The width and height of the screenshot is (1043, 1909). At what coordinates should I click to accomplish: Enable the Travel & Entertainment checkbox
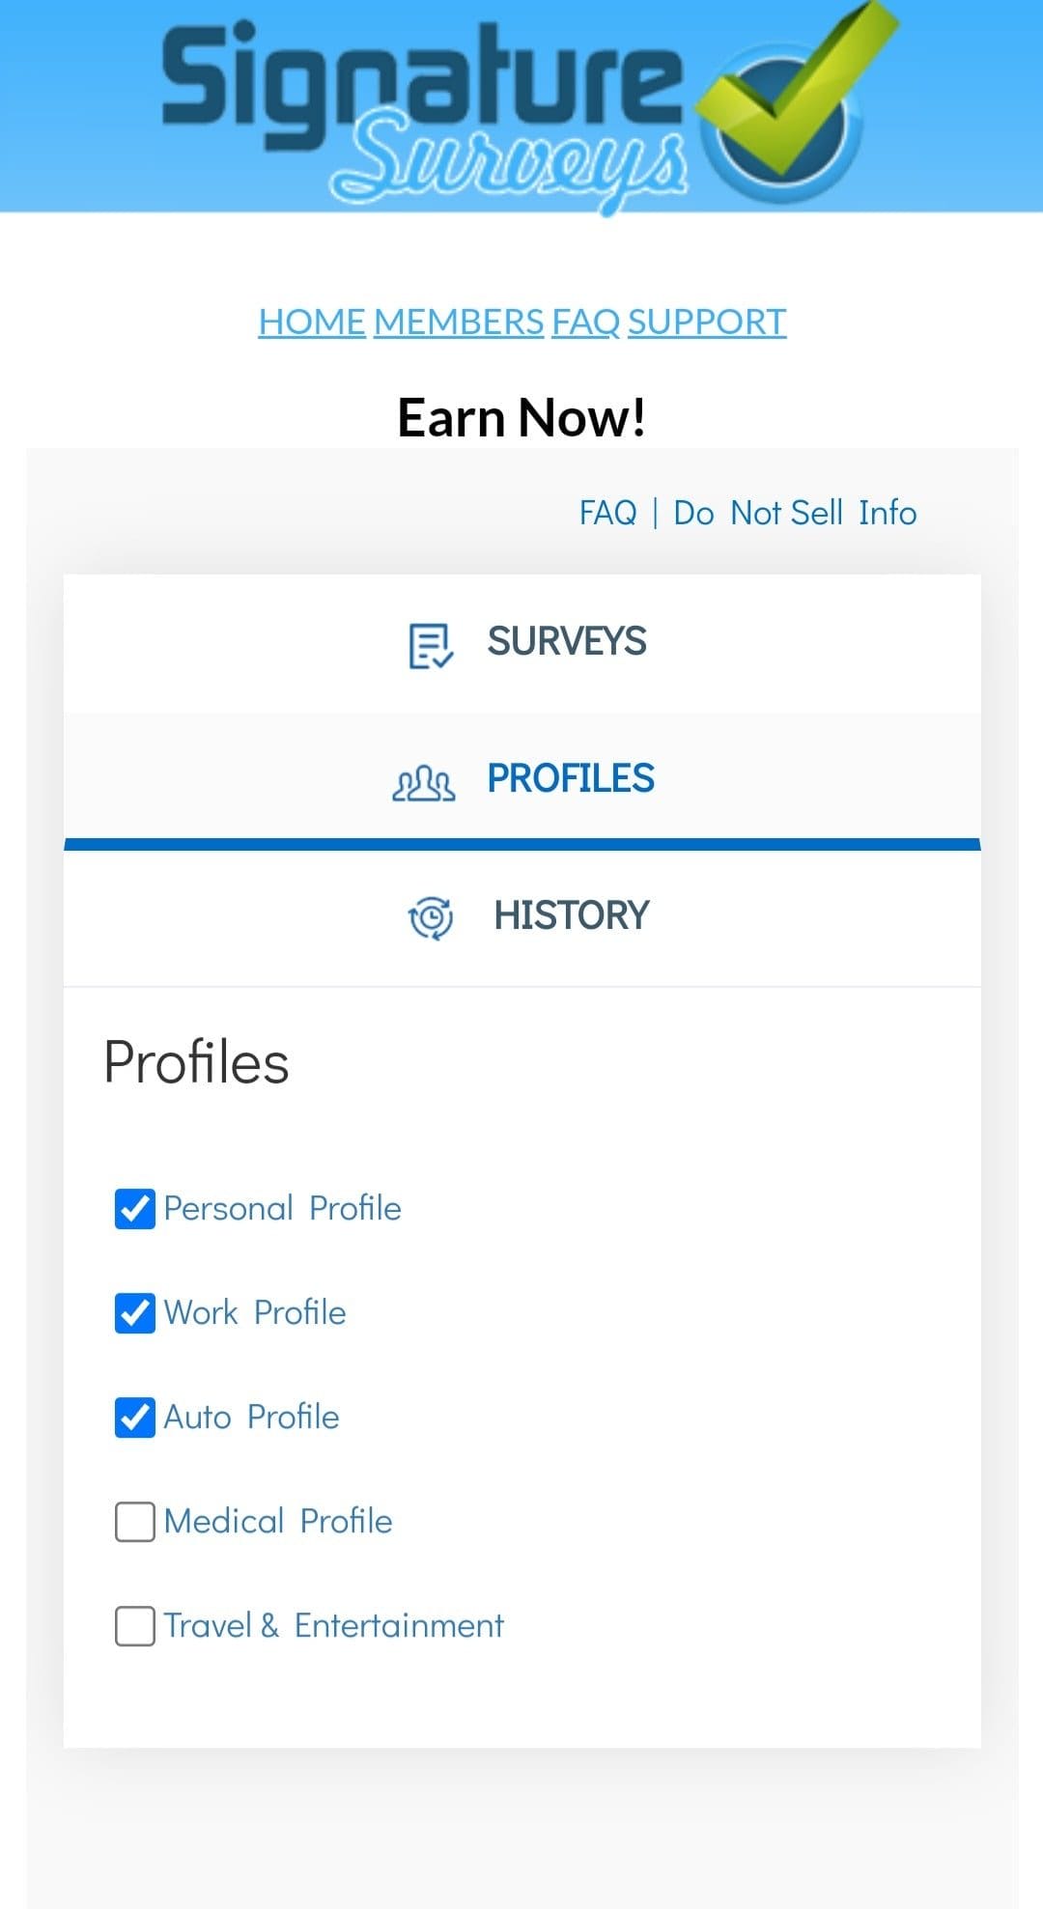134,1626
